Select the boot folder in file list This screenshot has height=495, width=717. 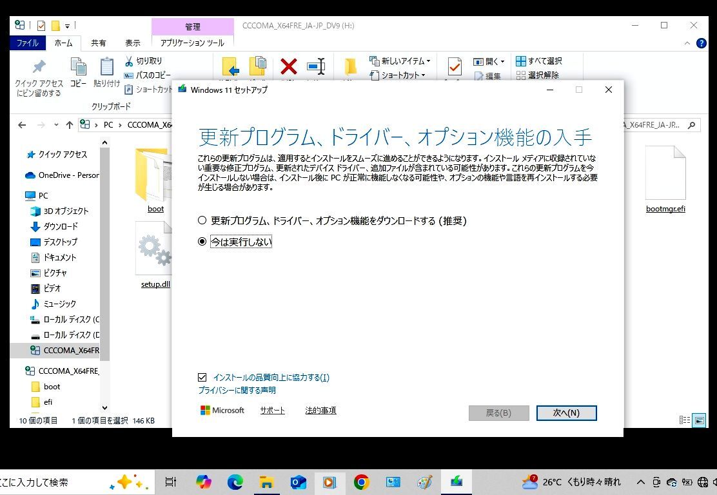tap(155, 180)
